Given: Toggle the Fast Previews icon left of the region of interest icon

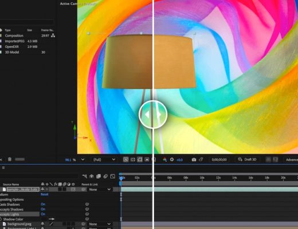Looking at the screenshot, I should tap(126, 160).
